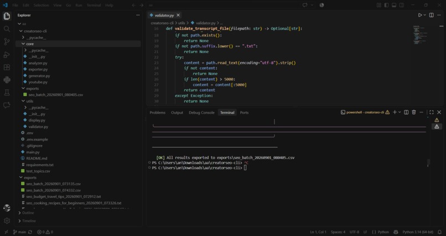Switch to the Output tab
This screenshot has width=446, height=236.
(177, 112)
